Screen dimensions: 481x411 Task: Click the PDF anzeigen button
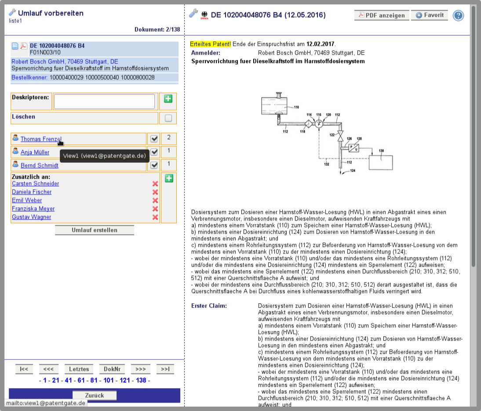[x=382, y=15]
